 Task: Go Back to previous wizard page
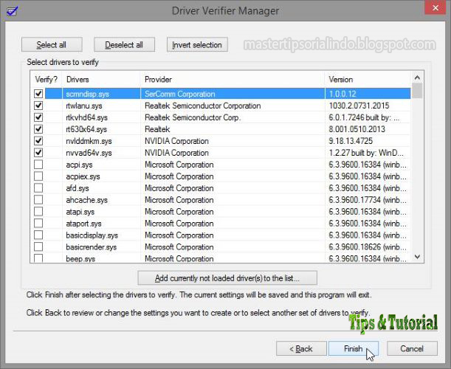[x=301, y=348]
